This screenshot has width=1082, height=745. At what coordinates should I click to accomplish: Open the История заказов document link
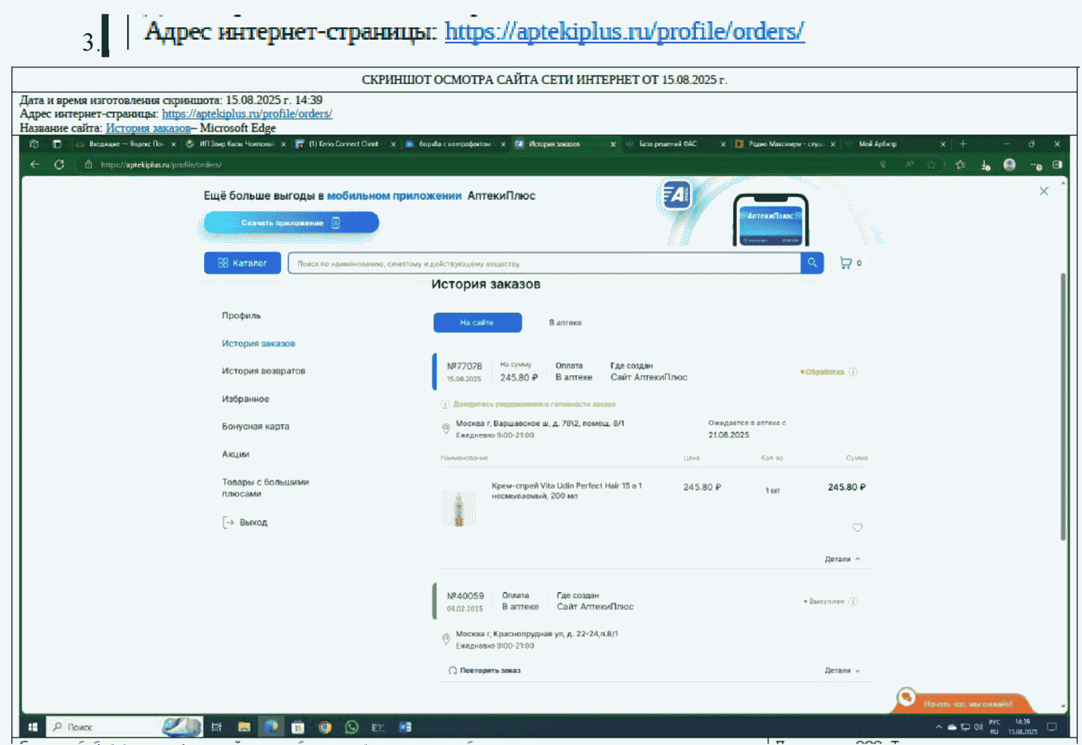[x=148, y=128]
